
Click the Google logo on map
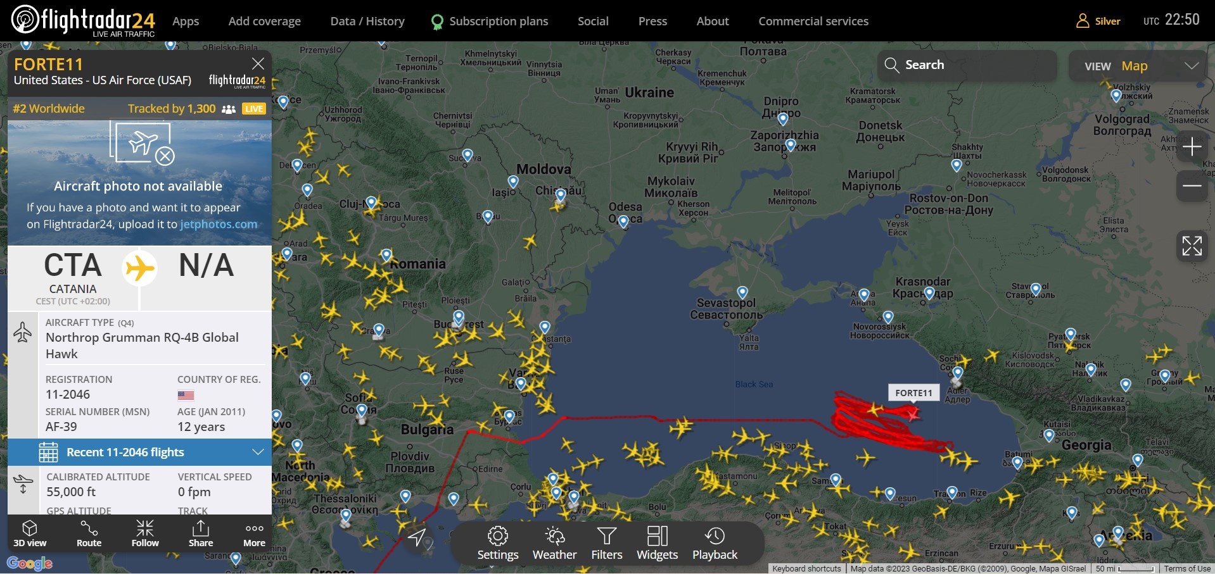click(x=29, y=563)
